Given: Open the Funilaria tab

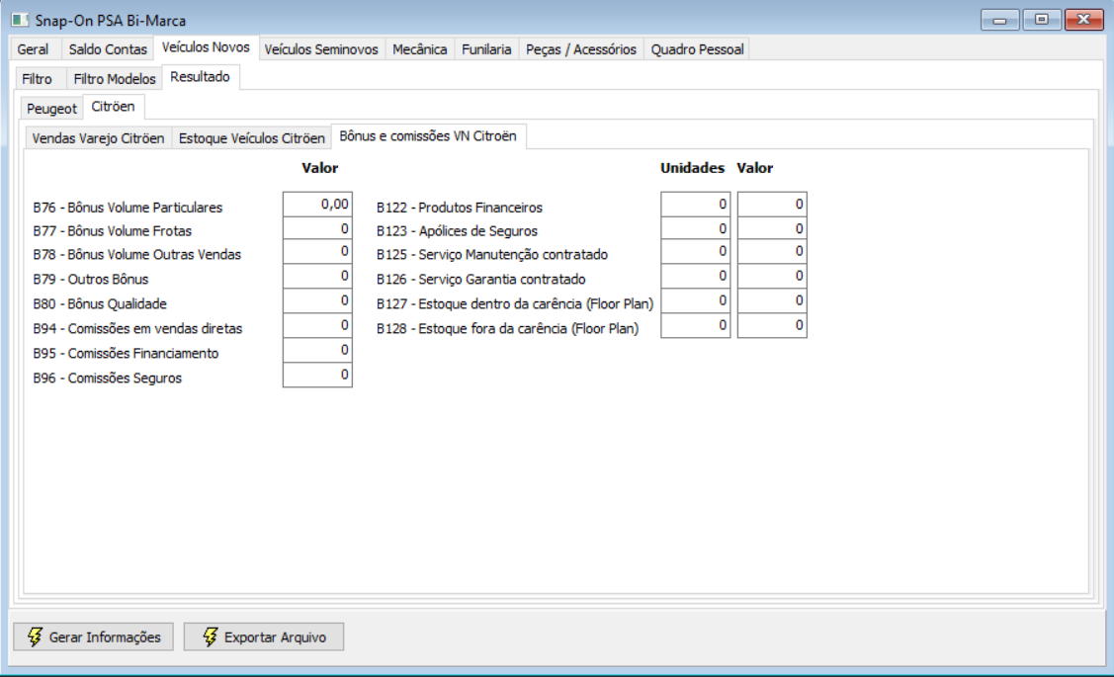Looking at the screenshot, I should [486, 49].
